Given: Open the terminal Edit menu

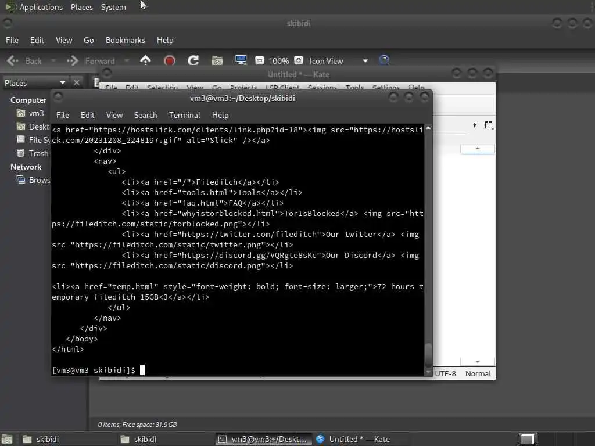Looking at the screenshot, I should click(87, 115).
